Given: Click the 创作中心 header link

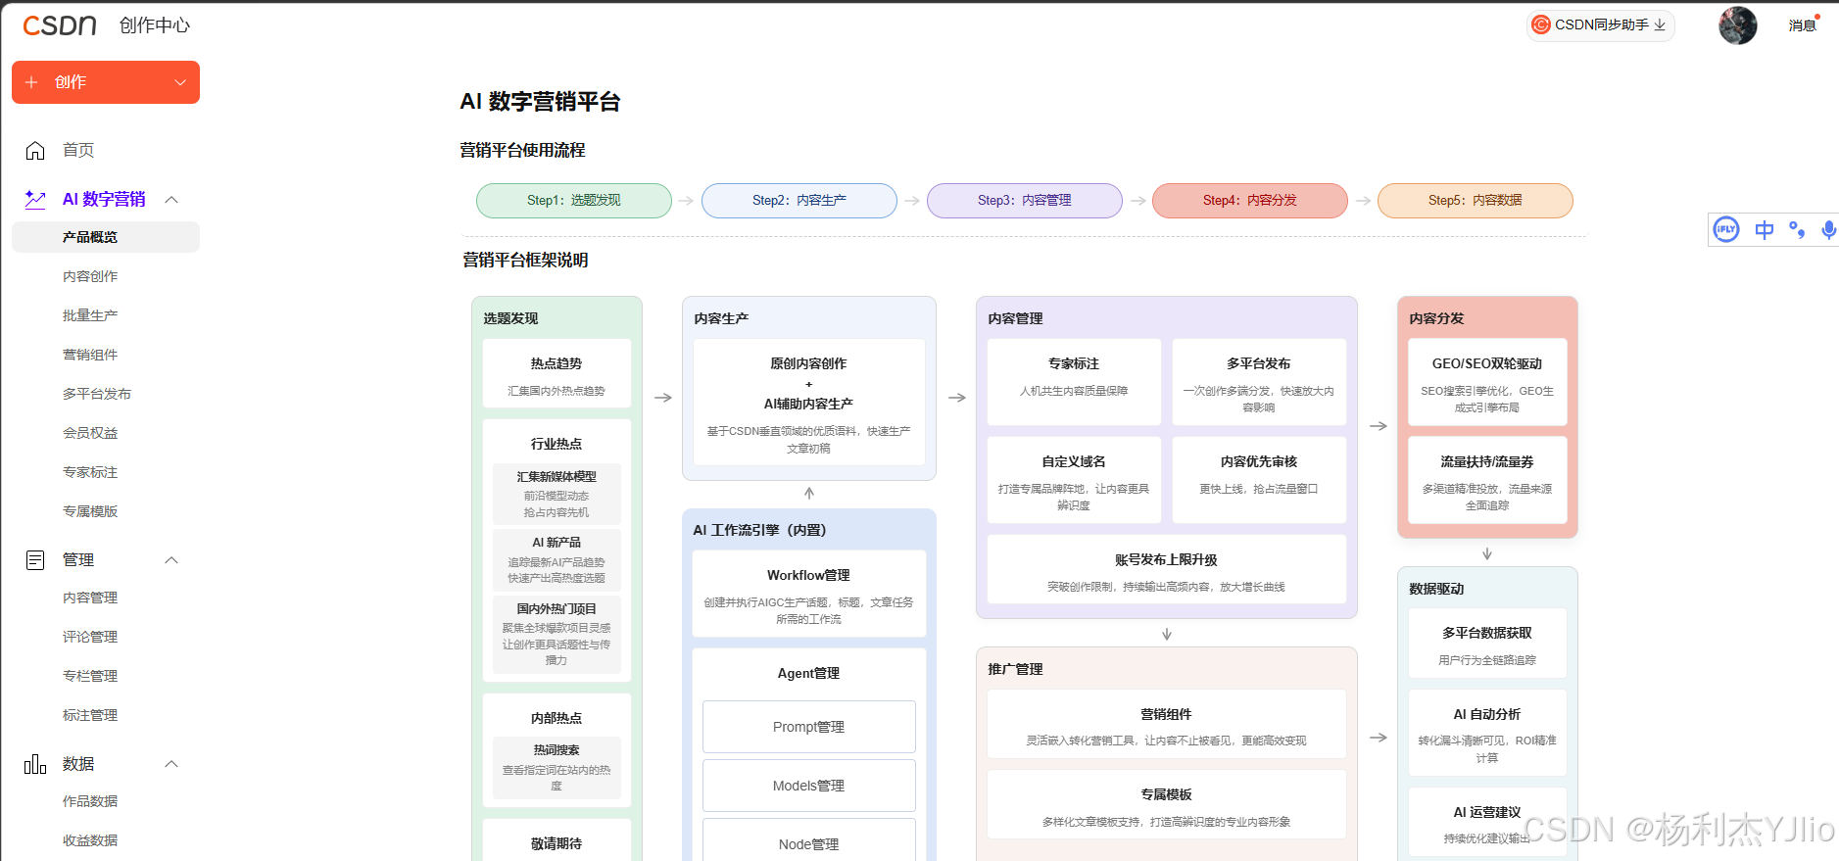Looking at the screenshot, I should (155, 25).
